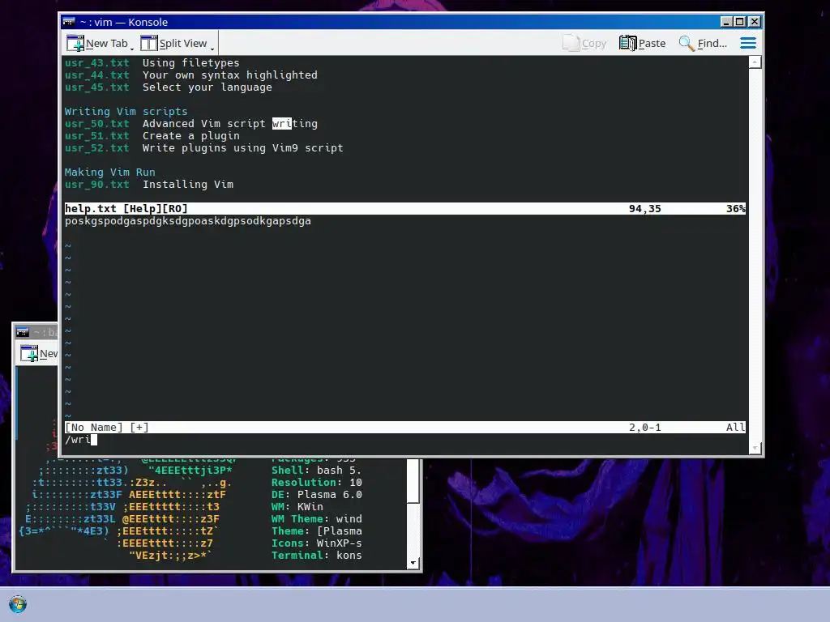Image resolution: width=830 pixels, height=622 pixels.
Task: Click the 'Making Vim Run' heading
Action: 109,173
